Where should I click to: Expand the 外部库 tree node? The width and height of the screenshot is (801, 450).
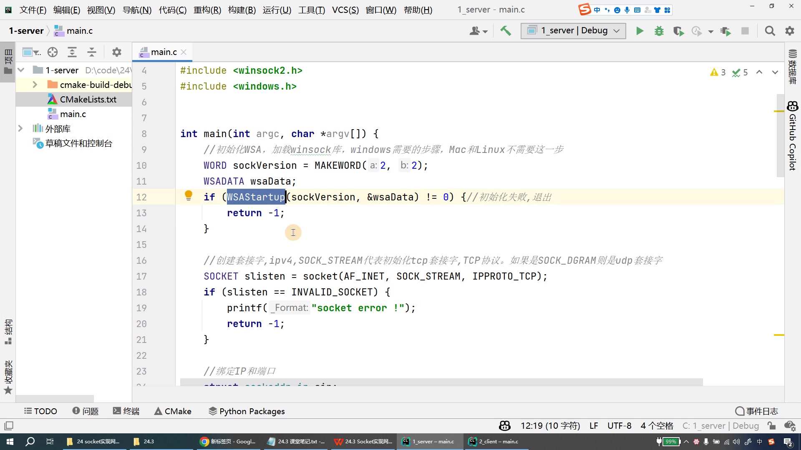click(20, 128)
